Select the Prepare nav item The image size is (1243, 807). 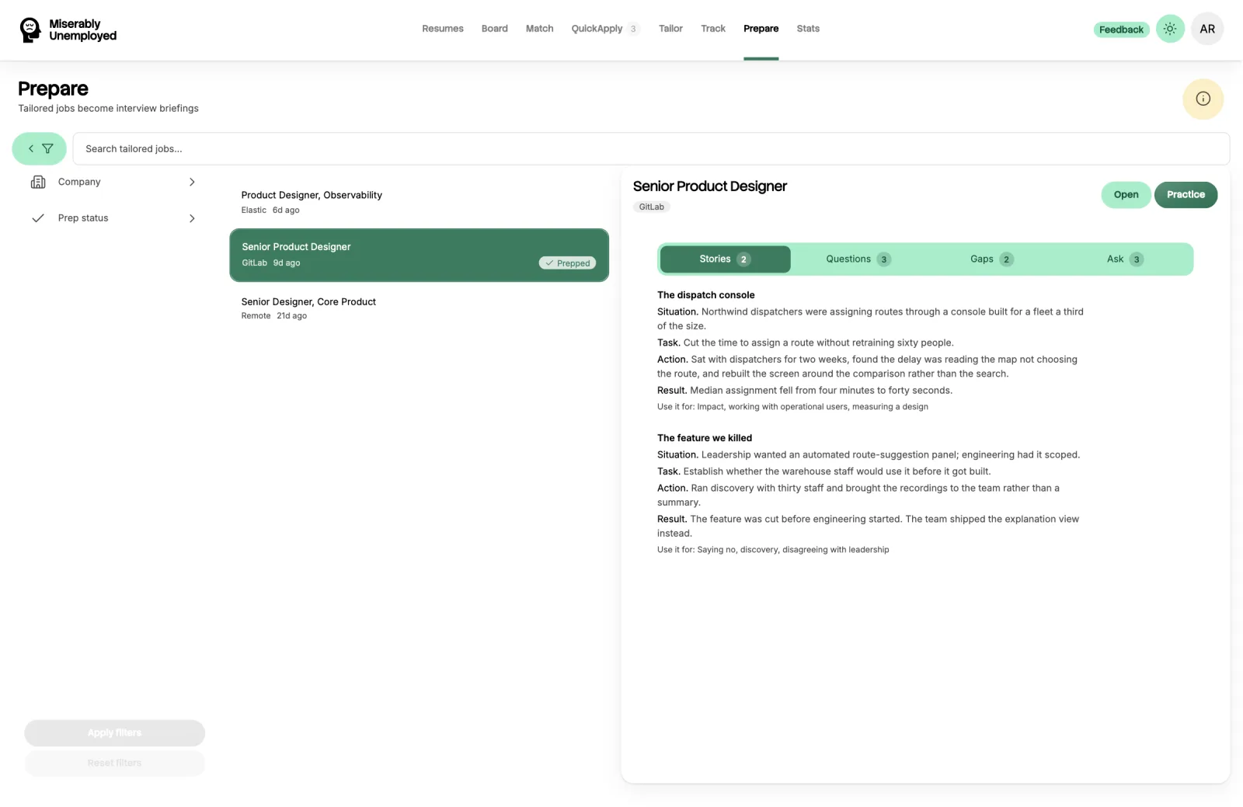pyautogui.click(x=761, y=29)
